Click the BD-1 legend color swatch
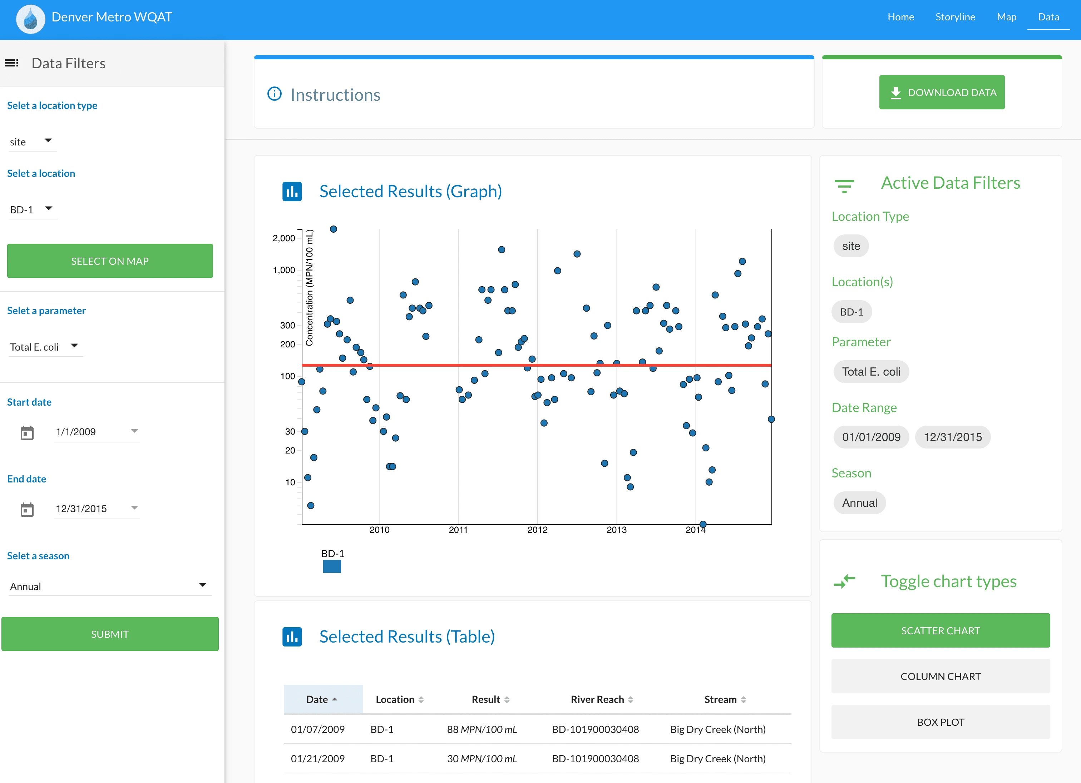The height and width of the screenshot is (783, 1081). click(x=332, y=567)
